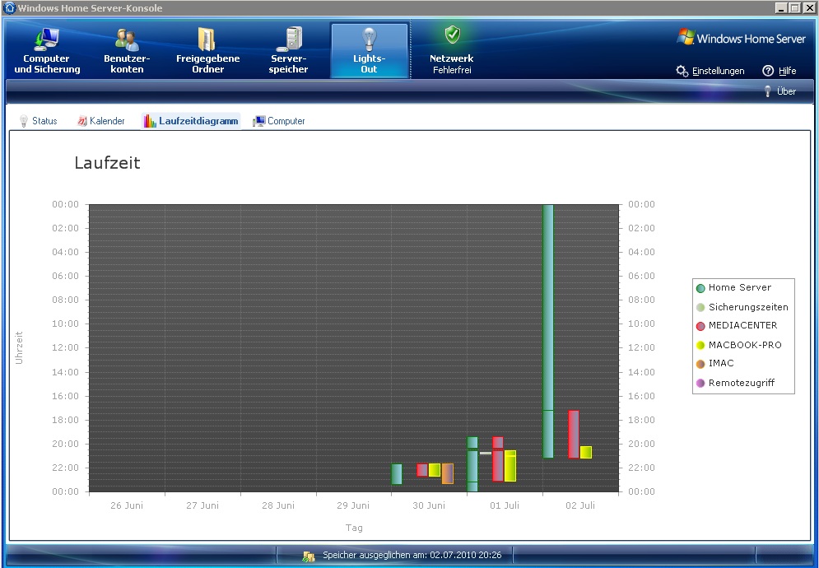819x568 pixels.
Task: Click tall Home Server bar on 02 Juli
Action: (x=548, y=329)
